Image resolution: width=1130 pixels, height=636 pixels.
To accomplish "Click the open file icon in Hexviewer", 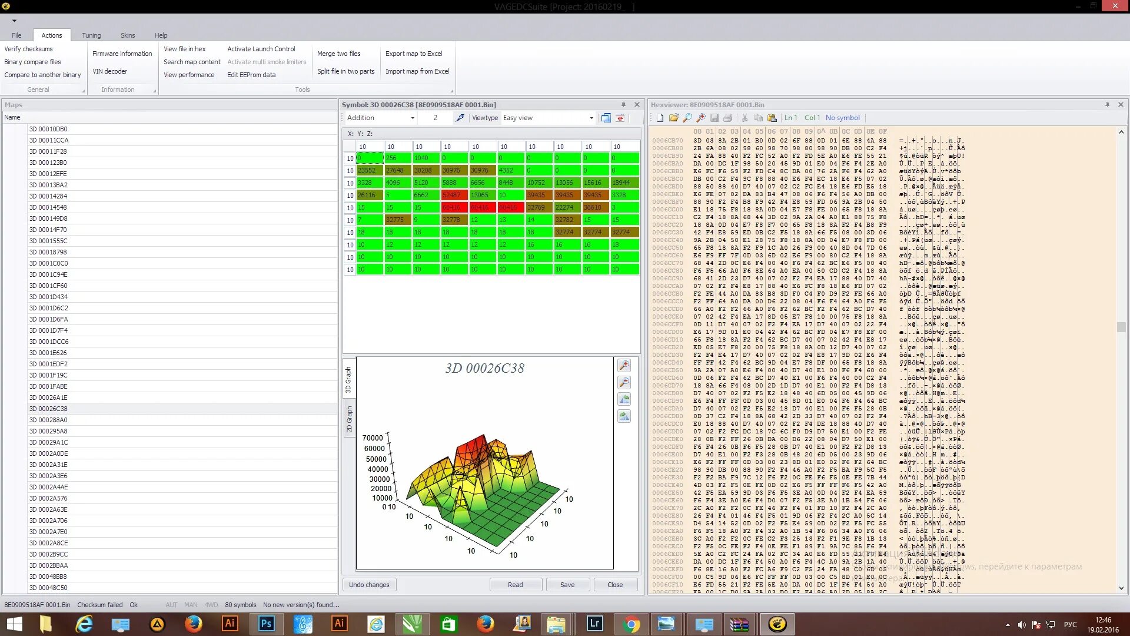I will coord(673,118).
